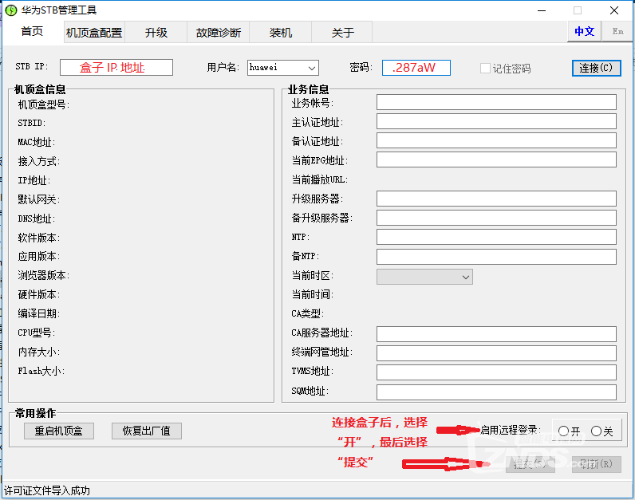This screenshot has width=635, height=500.
Task: Click the MAC地址 label
Action: point(37,142)
